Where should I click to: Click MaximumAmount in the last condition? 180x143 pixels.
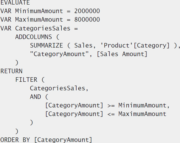coord(142,114)
